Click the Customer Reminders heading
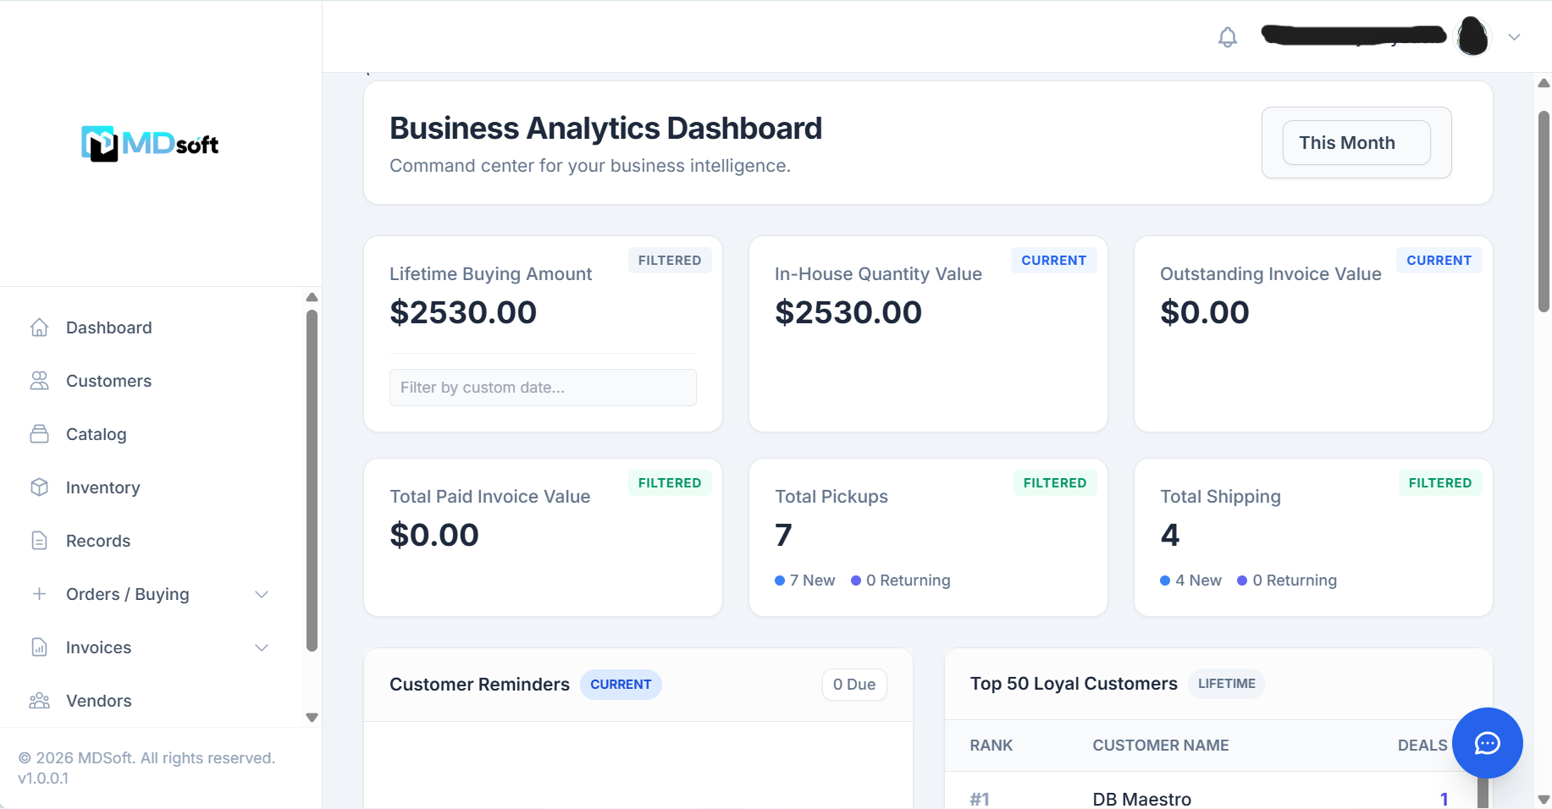This screenshot has height=809, width=1552. click(x=479, y=685)
